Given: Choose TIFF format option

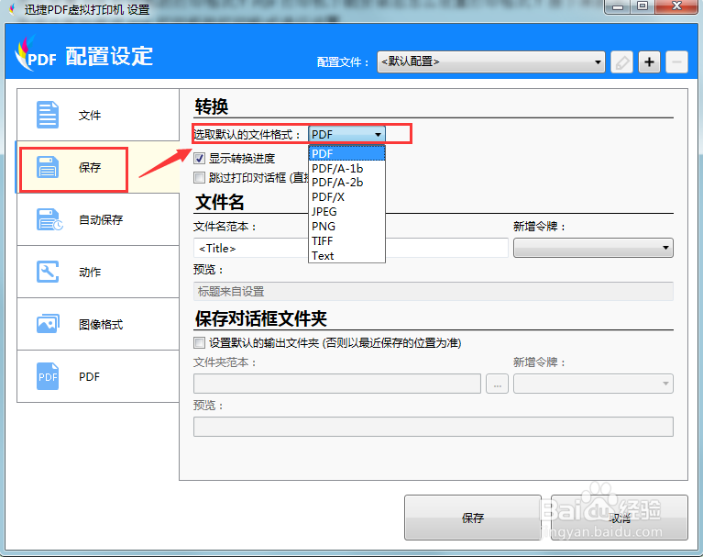Looking at the screenshot, I should [x=346, y=241].
